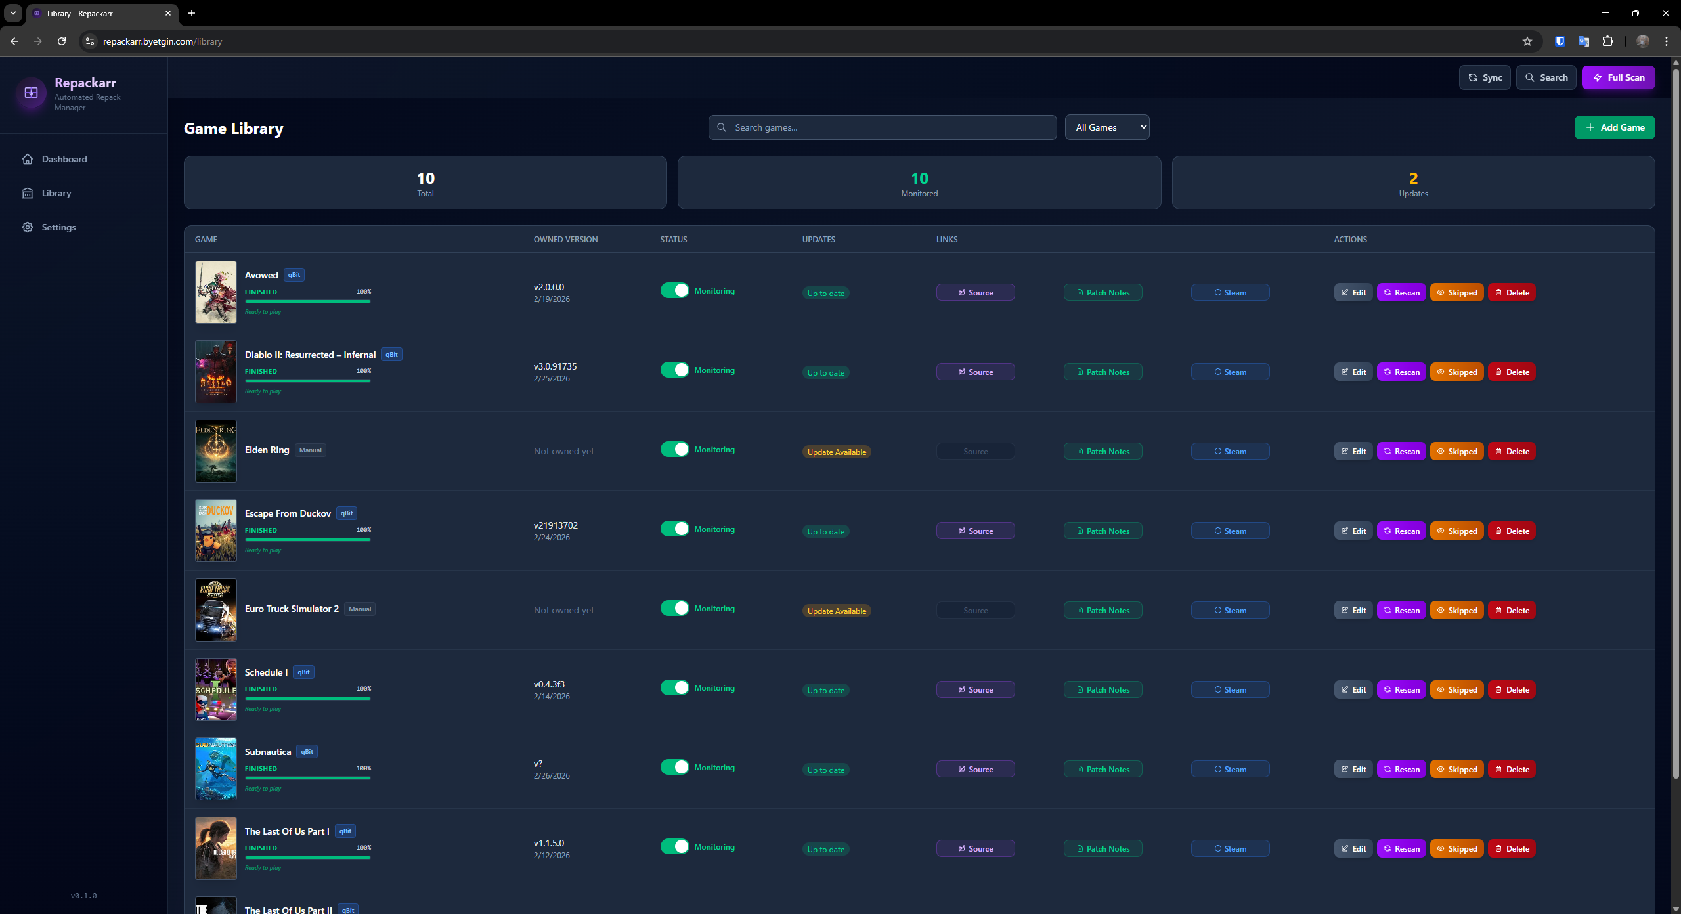Open Settings from sidebar
The image size is (1681, 914).
tap(58, 227)
